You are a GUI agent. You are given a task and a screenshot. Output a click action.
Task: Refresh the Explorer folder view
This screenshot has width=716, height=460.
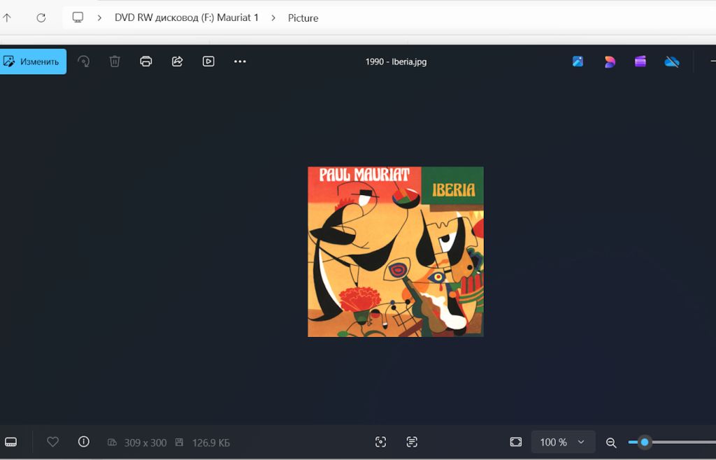pos(41,17)
